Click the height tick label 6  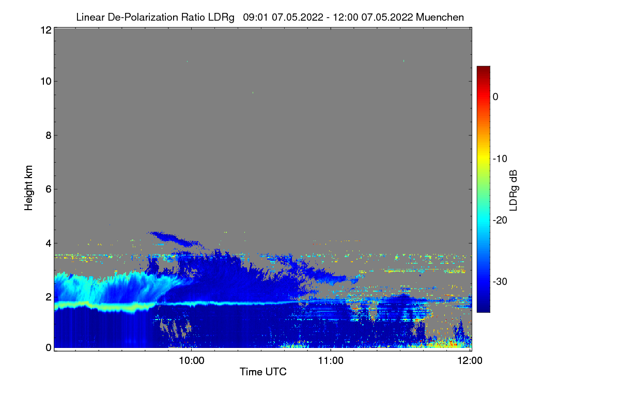point(48,189)
